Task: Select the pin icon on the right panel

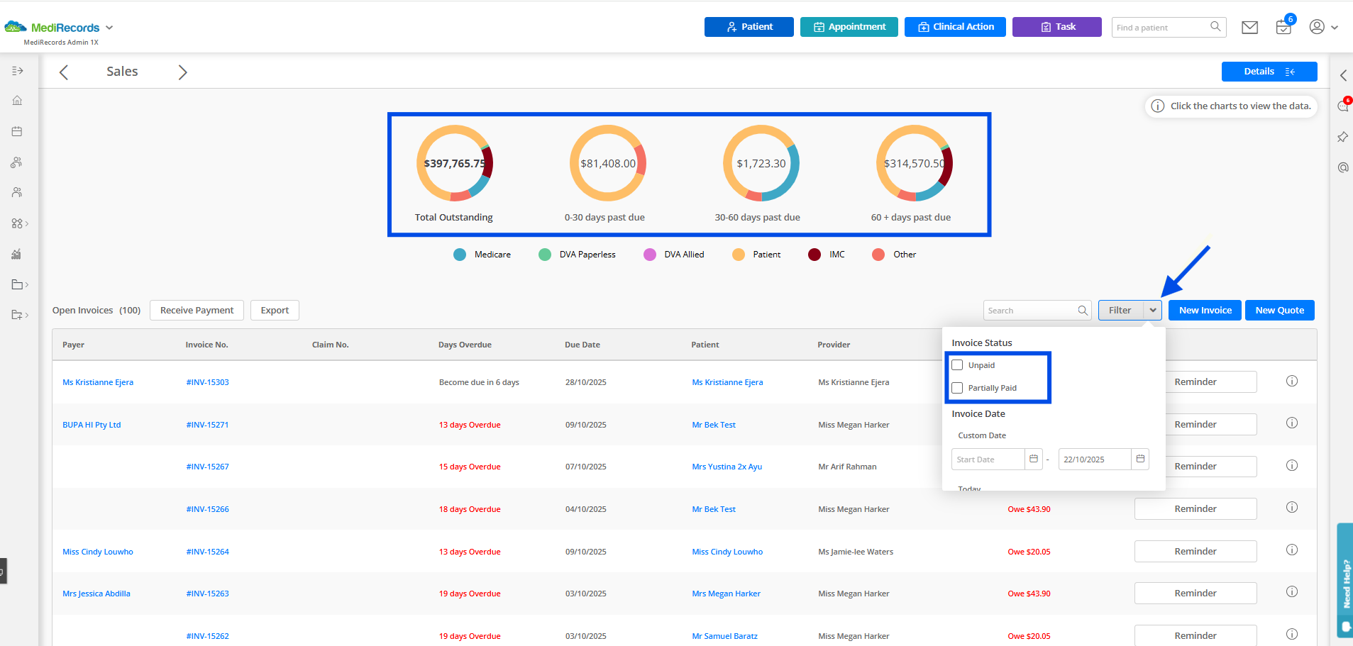Action: pyautogui.click(x=1342, y=137)
